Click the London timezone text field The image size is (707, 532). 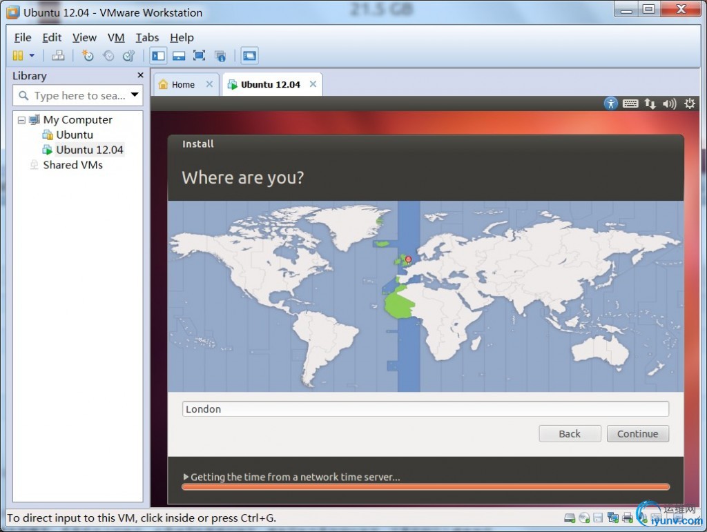tap(425, 409)
